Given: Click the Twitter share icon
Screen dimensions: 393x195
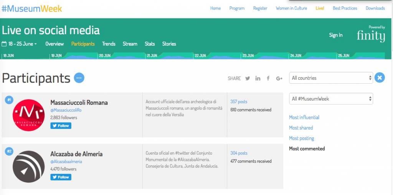Looking at the screenshot, I should [x=248, y=78].
